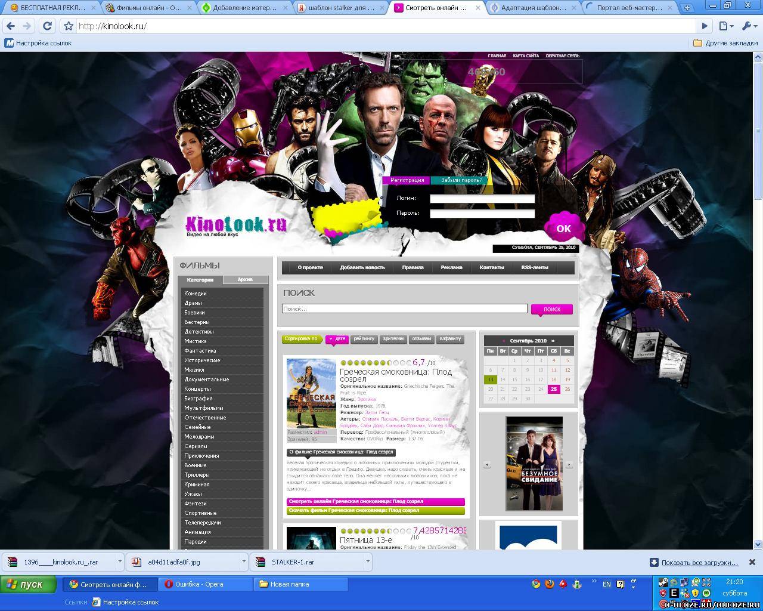
Task: Click the Показать все загрузки link
Action: point(699,562)
